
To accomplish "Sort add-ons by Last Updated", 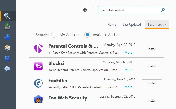I will tap(132, 25).
